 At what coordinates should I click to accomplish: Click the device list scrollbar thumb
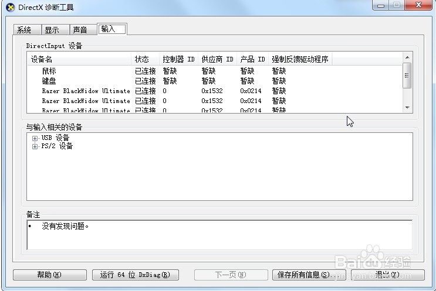pos(407,76)
